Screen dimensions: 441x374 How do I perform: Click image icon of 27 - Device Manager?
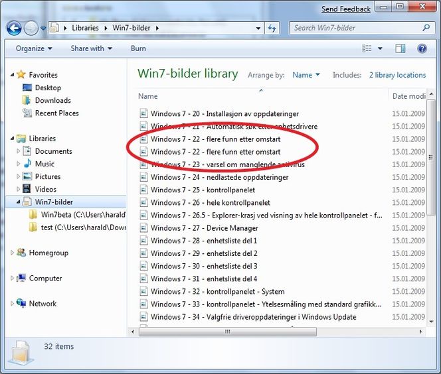143,228
